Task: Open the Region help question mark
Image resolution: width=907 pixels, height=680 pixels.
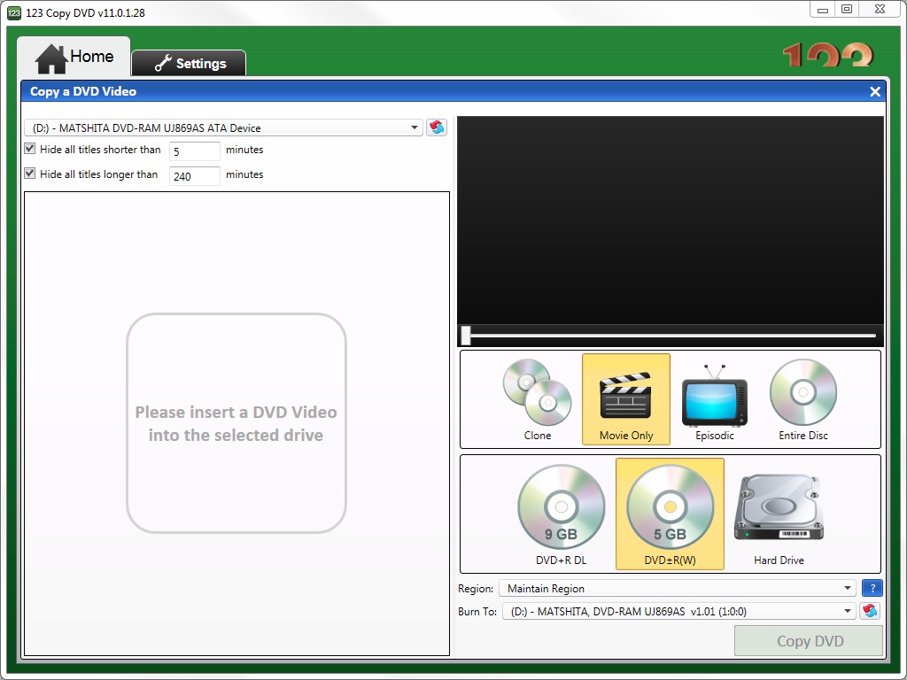Action: tap(872, 588)
